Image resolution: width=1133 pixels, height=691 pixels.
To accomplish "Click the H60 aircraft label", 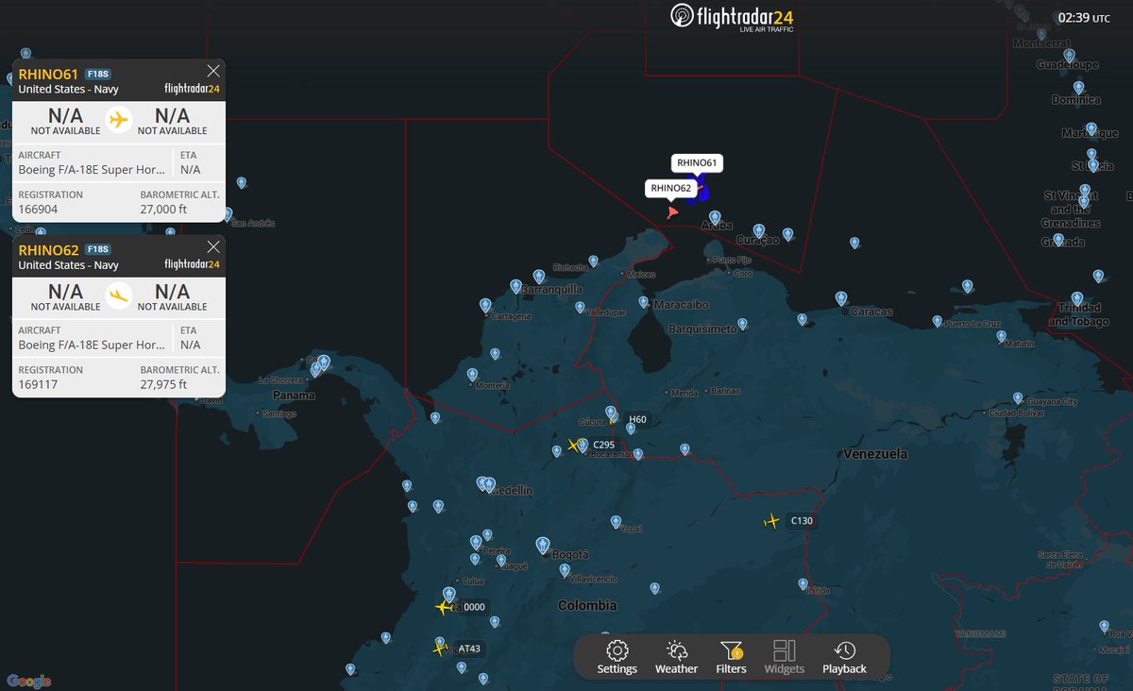I will click(637, 419).
